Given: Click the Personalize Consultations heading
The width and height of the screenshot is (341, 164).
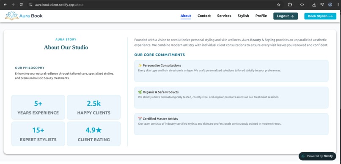Looking at the screenshot, I should (x=162, y=66).
